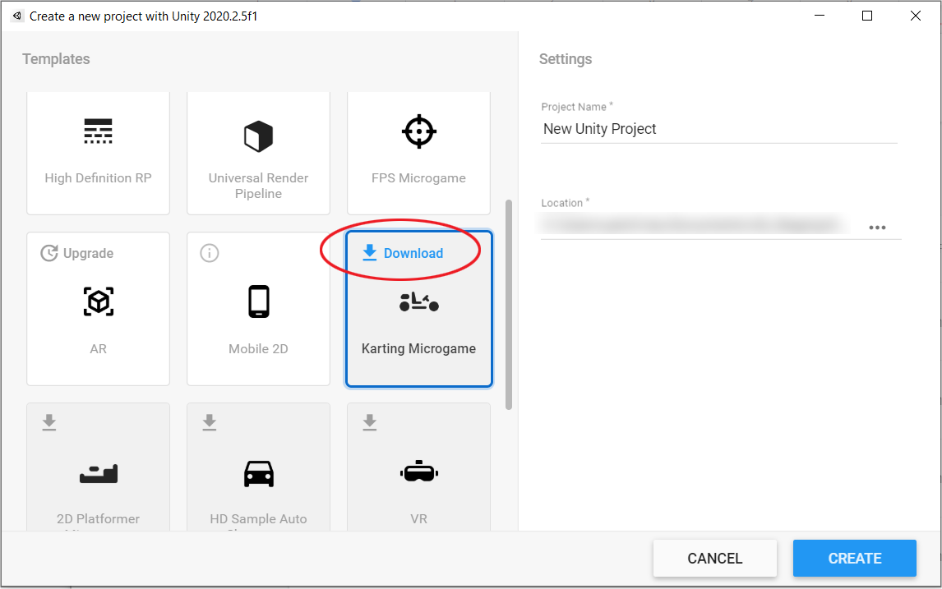Click the 'VR' template label
This screenshot has width=942, height=589.
418,518
